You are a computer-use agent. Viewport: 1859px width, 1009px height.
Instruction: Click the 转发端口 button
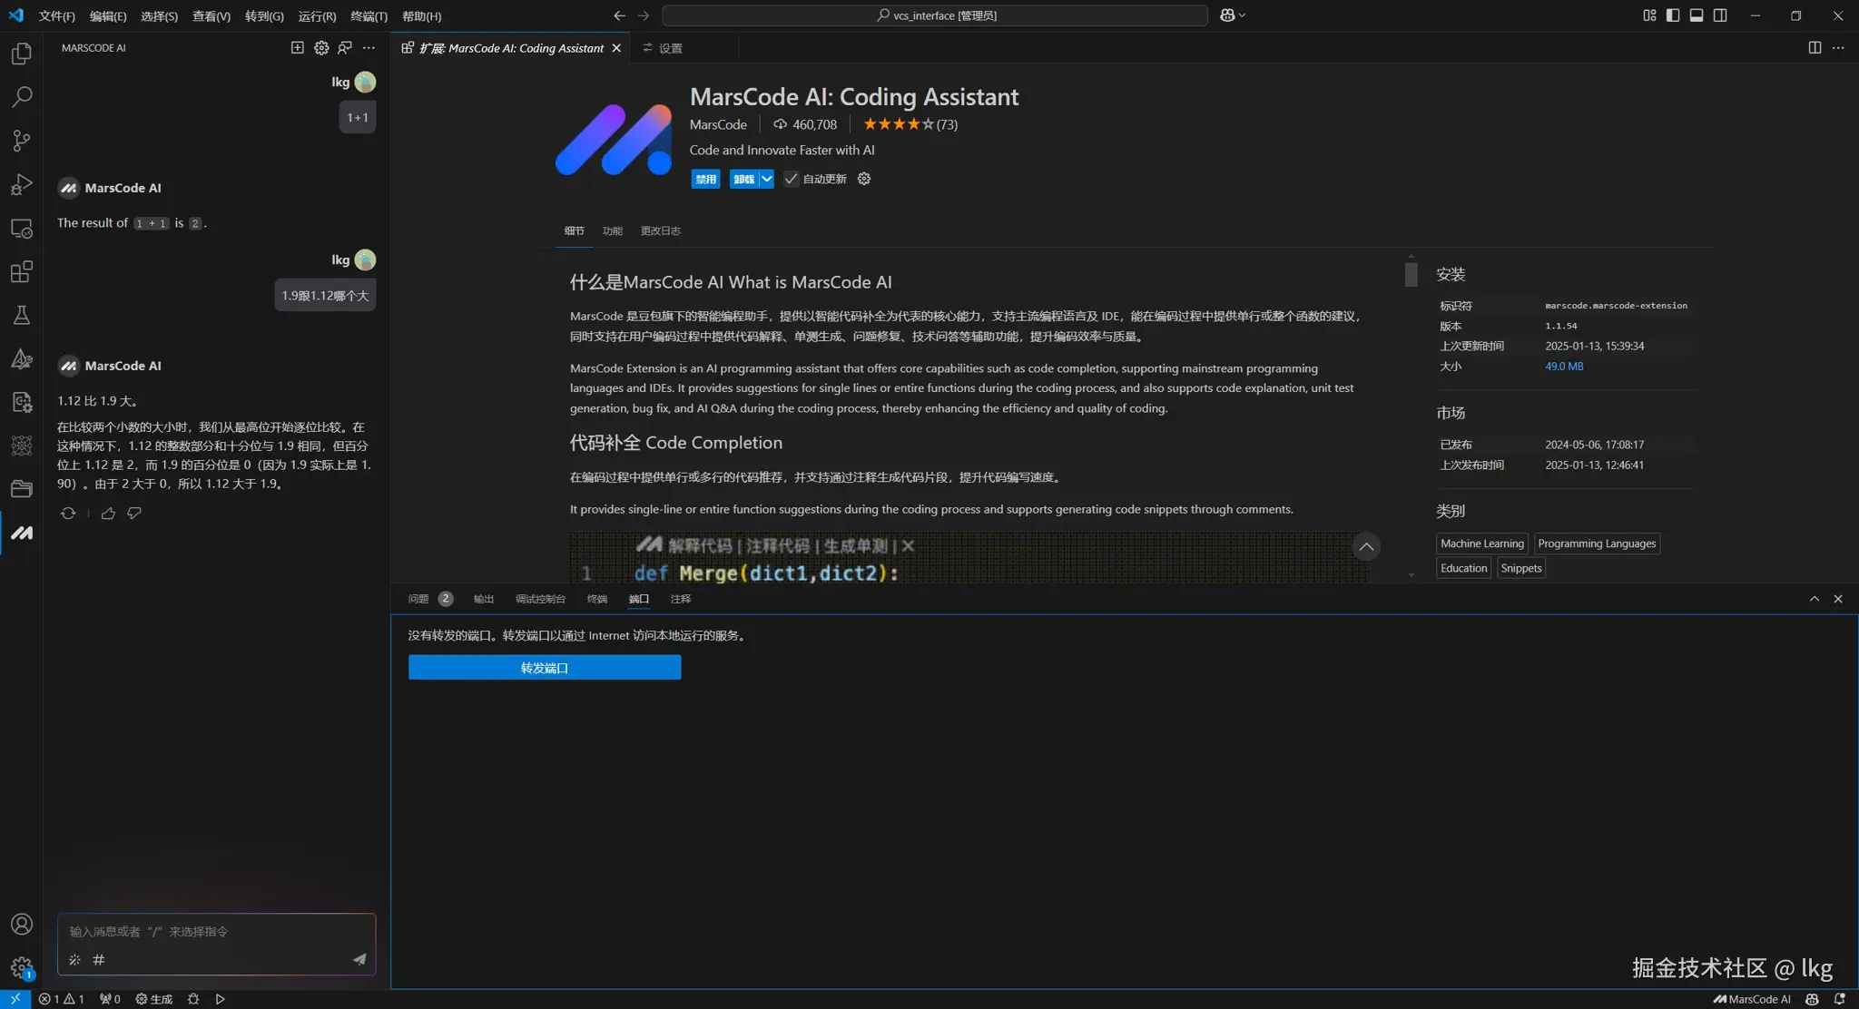545,668
